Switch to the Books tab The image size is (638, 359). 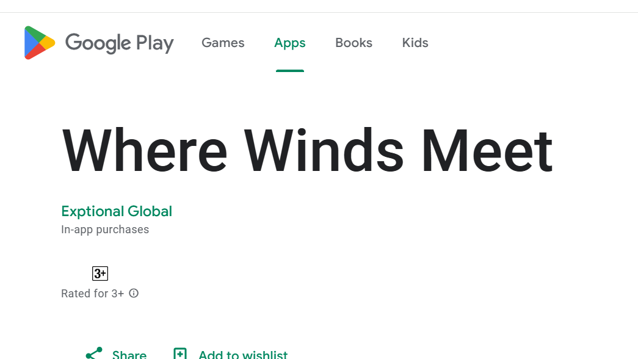click(353, 43)
